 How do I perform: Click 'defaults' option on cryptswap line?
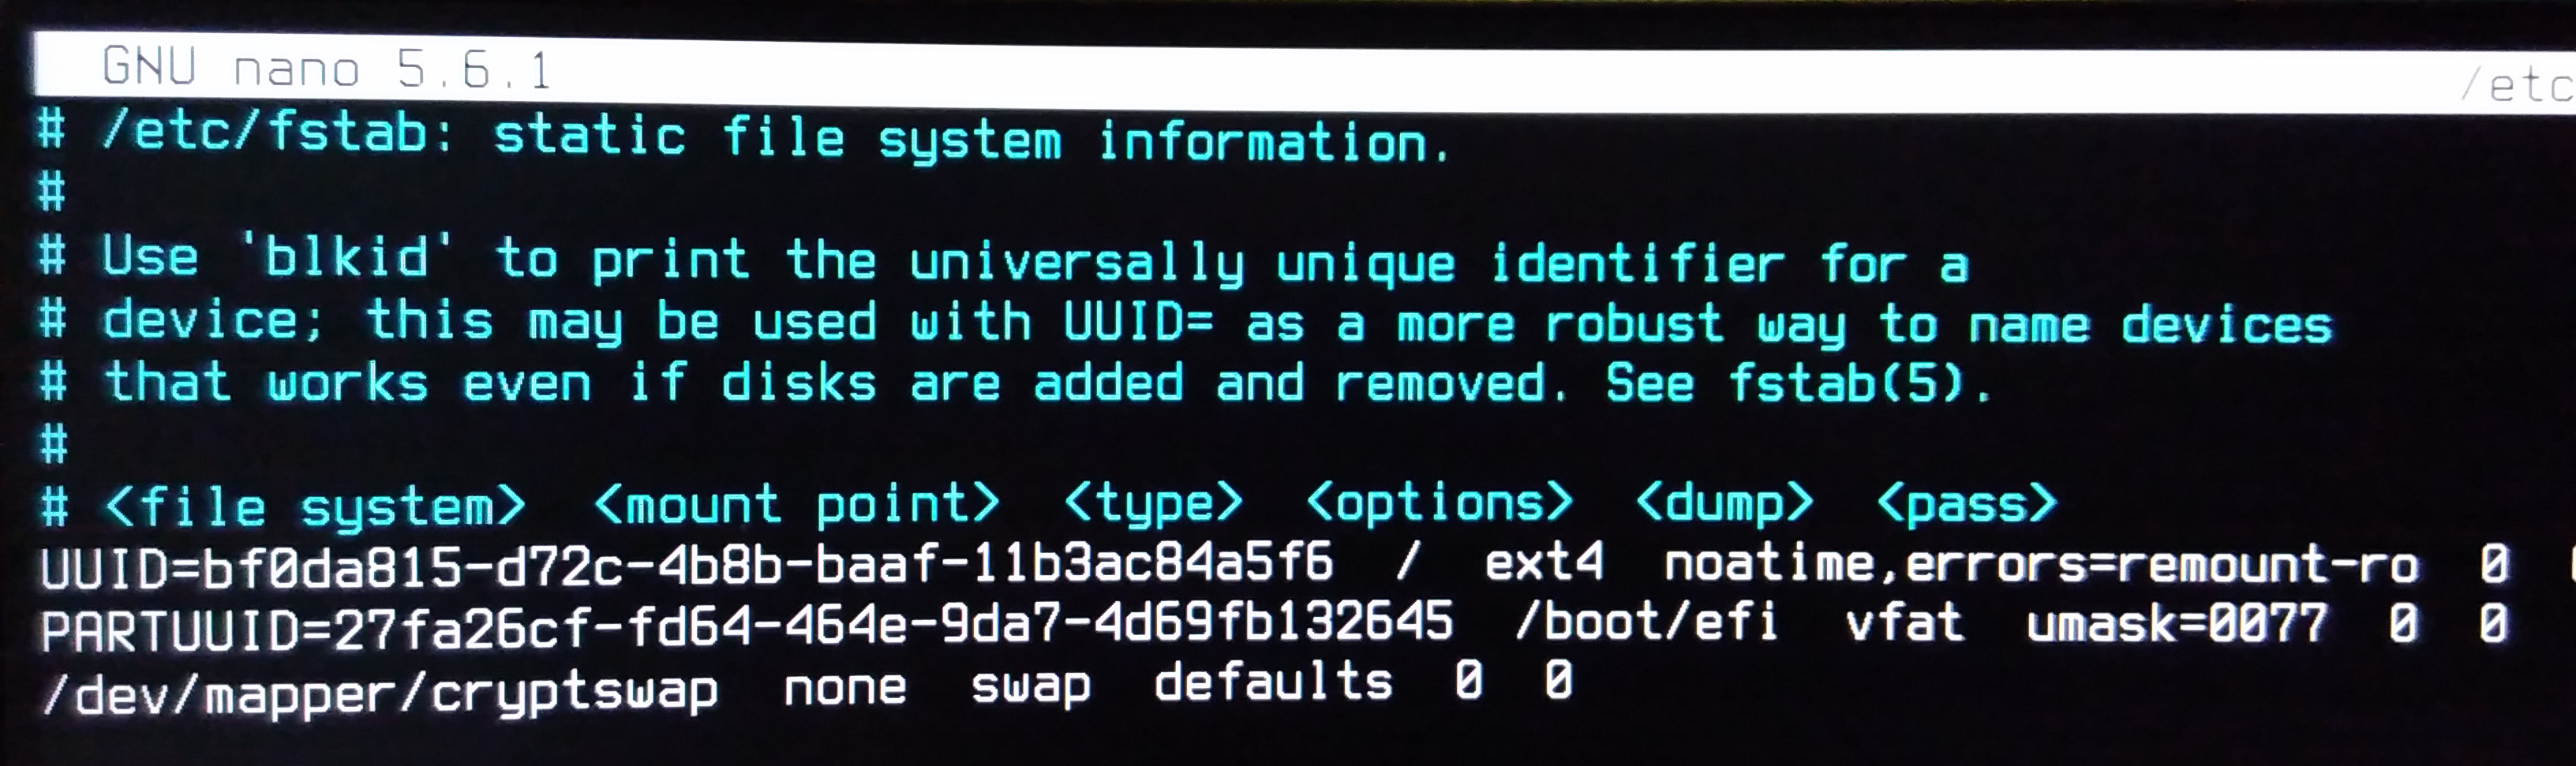pyautogui.click(x=1273, y=682)
